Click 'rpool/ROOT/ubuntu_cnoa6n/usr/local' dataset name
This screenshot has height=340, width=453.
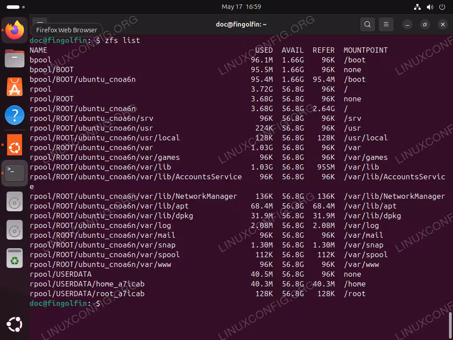[x=105, y=138]
